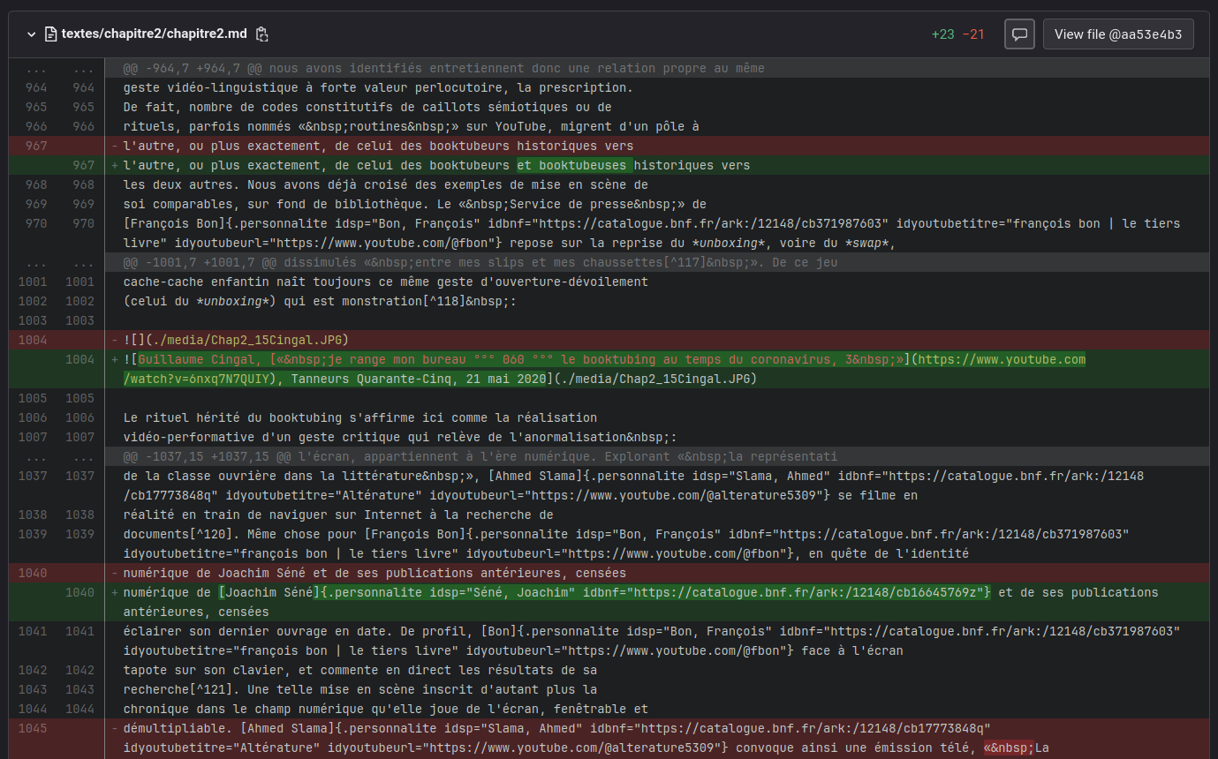Click old line number 967 on removed row

tap(35, 146)
